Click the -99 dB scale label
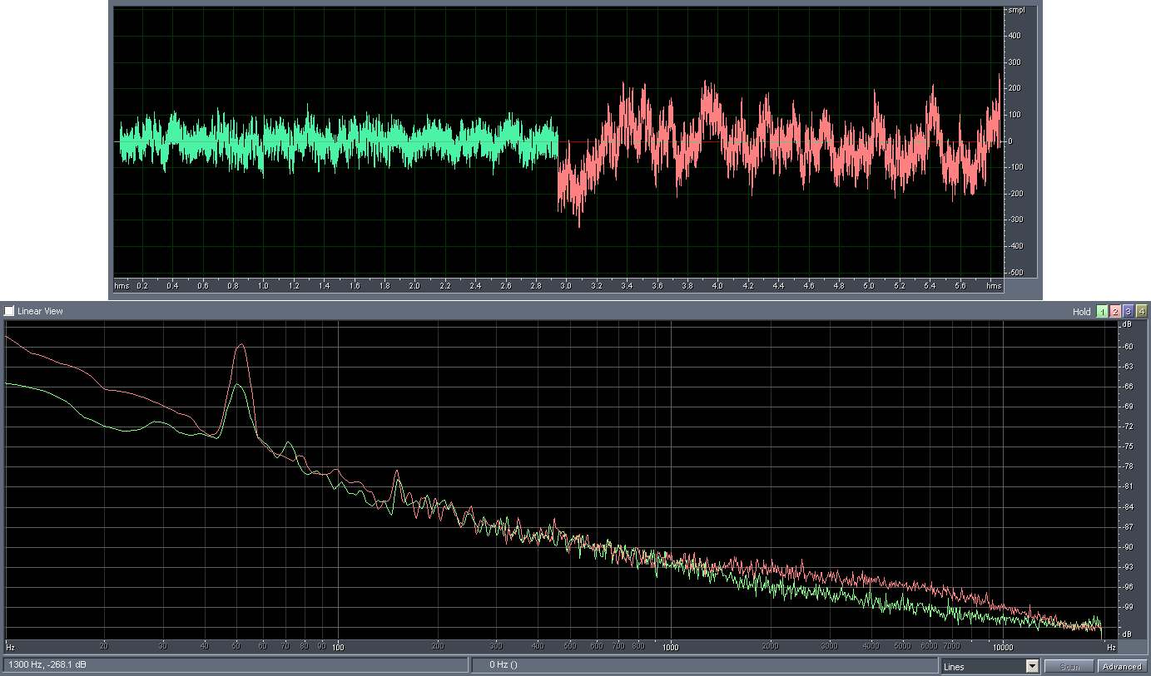 tap(1129, 606)
